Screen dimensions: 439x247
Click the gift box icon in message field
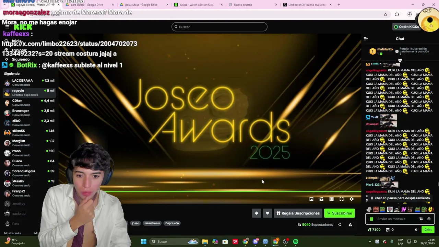pos(371,219)
